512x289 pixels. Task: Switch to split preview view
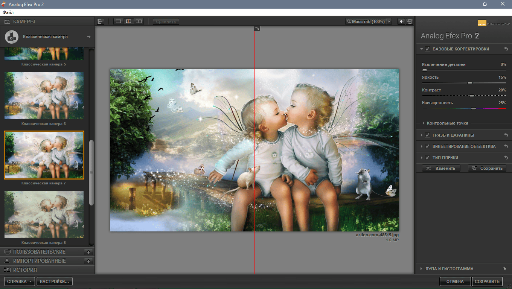129,21
